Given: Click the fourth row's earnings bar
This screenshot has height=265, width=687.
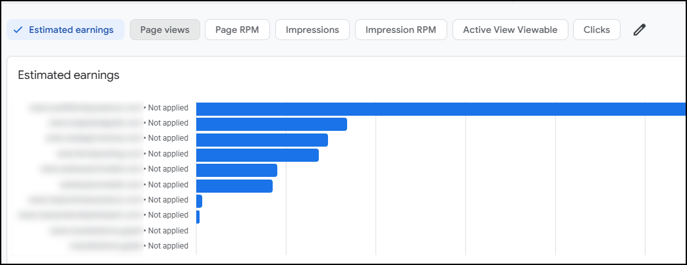Looking at the screenshot, I should pos(257,155).
